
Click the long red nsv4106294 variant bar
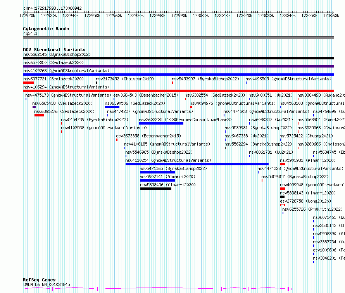(178, 91)
